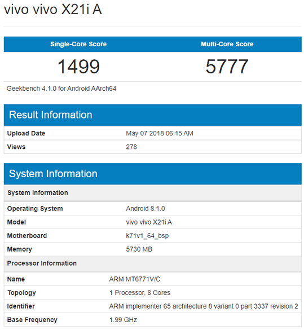Click the Multi-Core Score header
304x330 pixels.
click(227, 44)
